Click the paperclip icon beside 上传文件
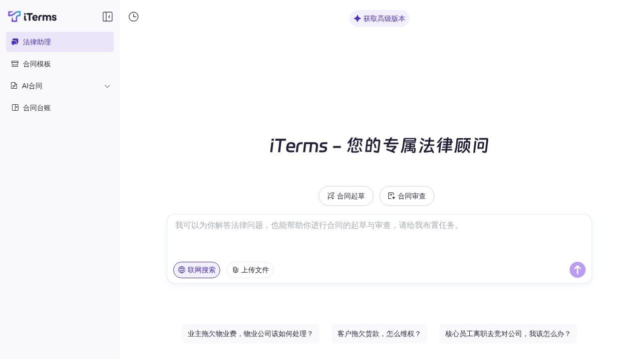 point(236,270)
